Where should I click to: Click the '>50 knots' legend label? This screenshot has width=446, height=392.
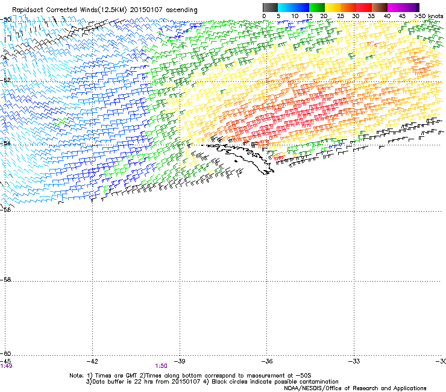point(429,16)
